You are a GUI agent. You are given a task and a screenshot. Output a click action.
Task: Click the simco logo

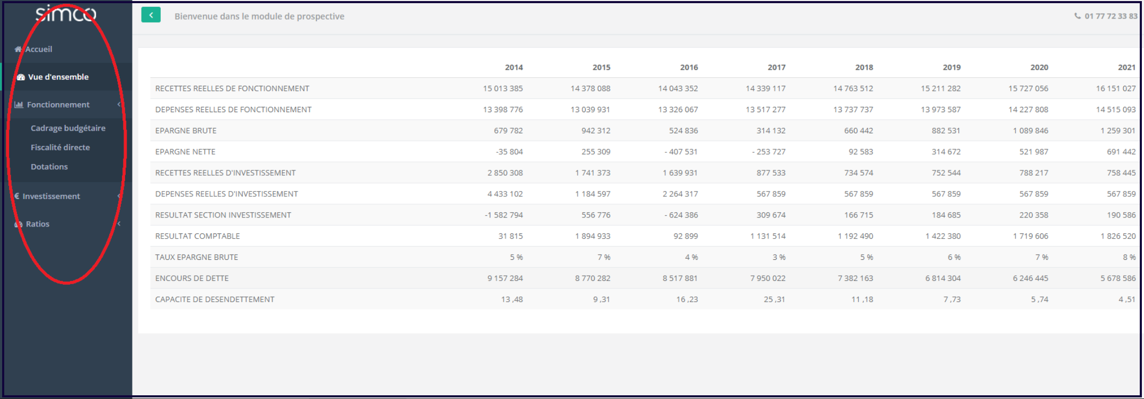click(66, 14)
